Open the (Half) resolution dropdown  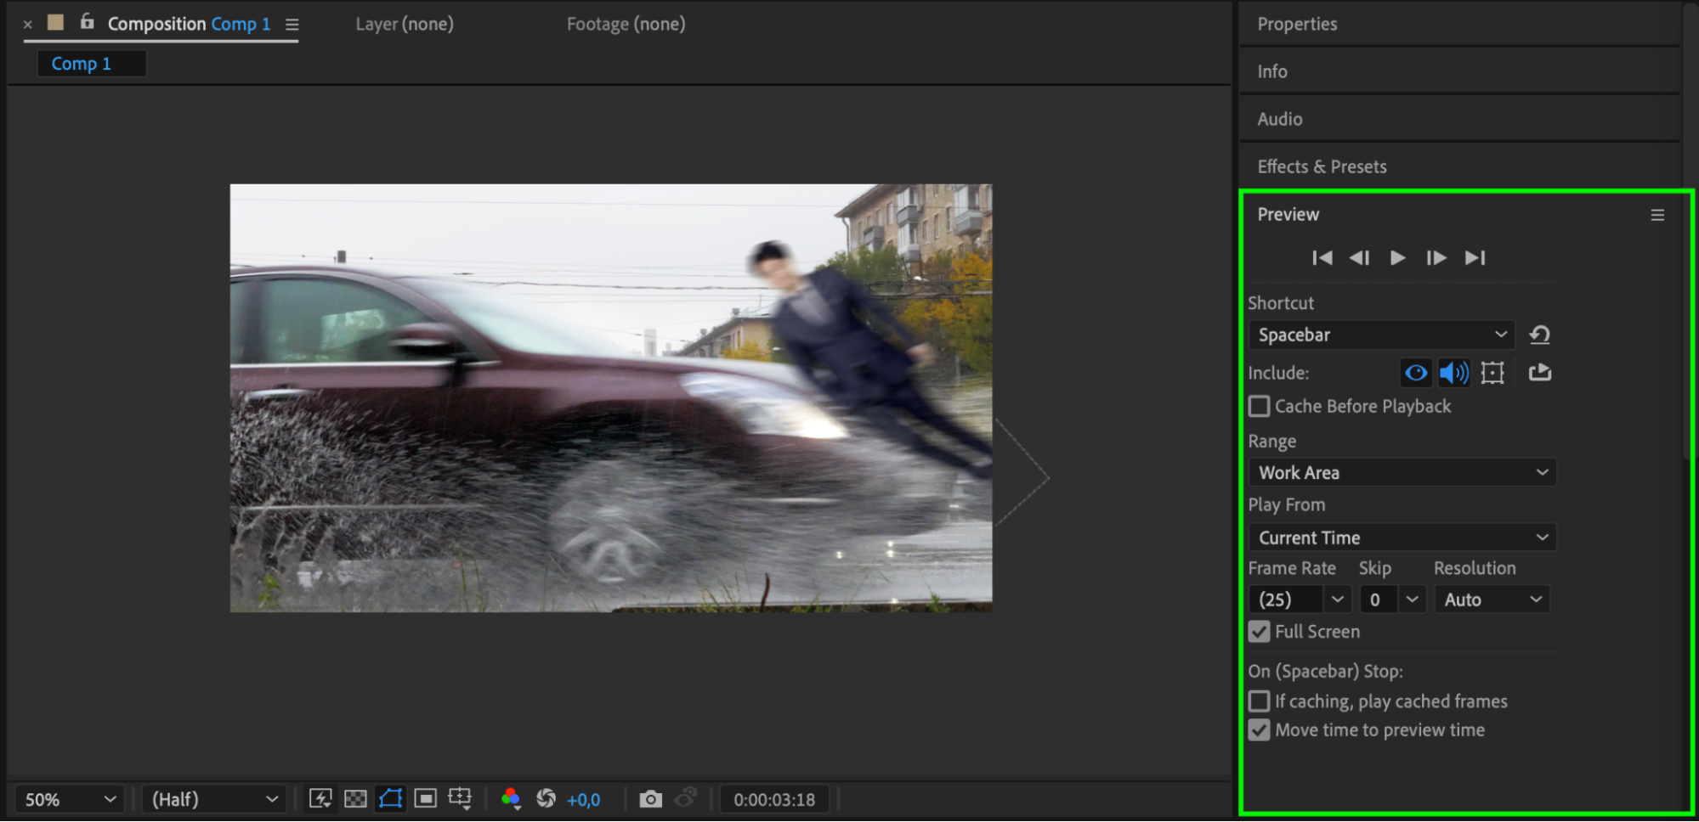[213, 799]
